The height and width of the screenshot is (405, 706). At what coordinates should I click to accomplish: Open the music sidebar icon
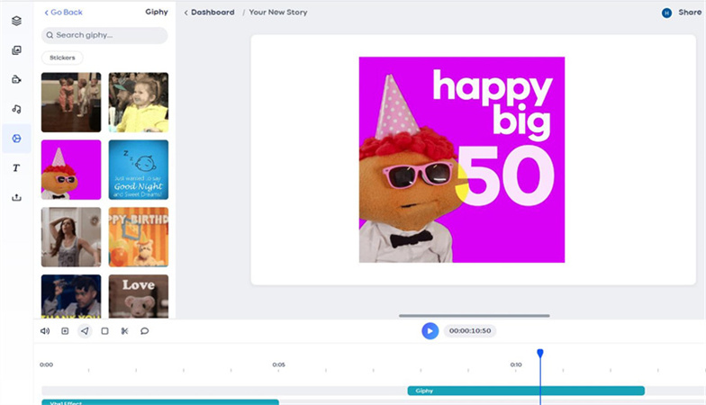tap(16, 109)
